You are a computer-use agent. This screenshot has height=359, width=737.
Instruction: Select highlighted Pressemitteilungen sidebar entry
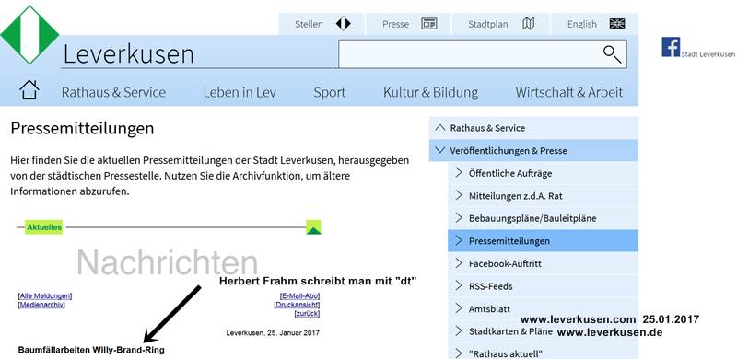click(543, 240)
